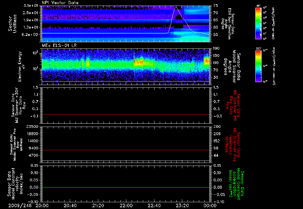Click the '6.2e+00' sector tick label

30,35
